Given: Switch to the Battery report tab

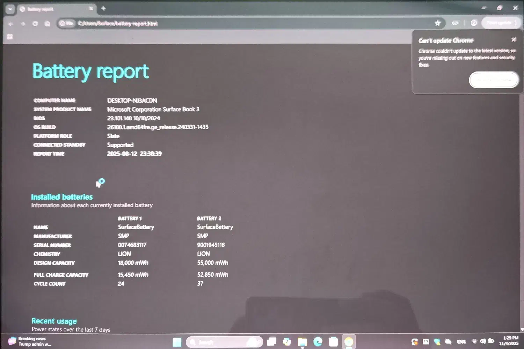Looking at the screenshot, I should click(52, 9).
